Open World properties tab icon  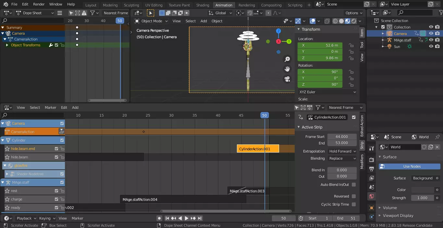[x=372, y=196]
